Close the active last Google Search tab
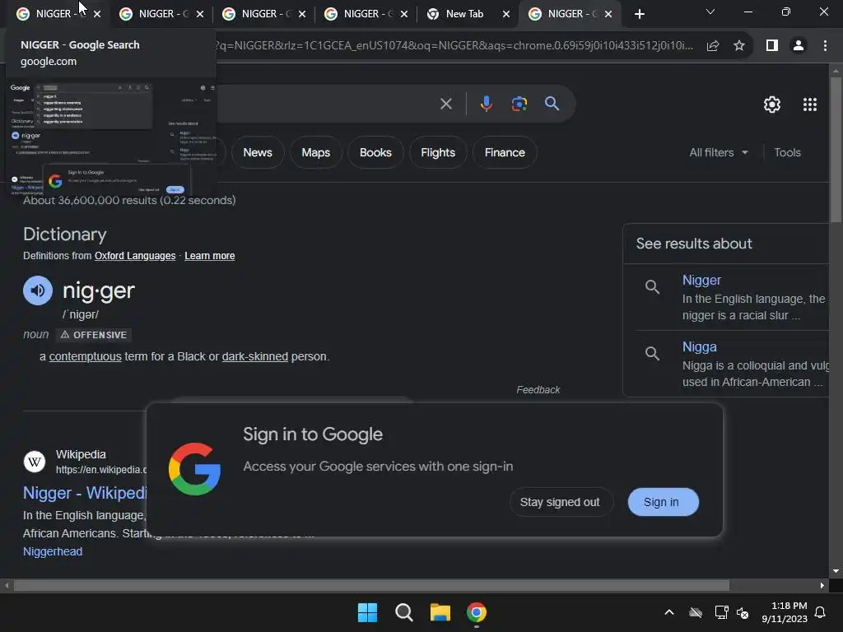This screenshot has width=843, height=632. click(x=608, y=14)
